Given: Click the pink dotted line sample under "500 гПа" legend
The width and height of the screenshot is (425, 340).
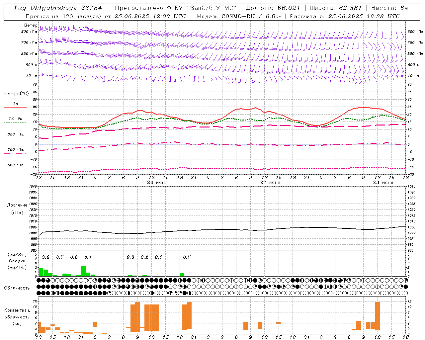Looking at the screenshot, I should (15, 169).
